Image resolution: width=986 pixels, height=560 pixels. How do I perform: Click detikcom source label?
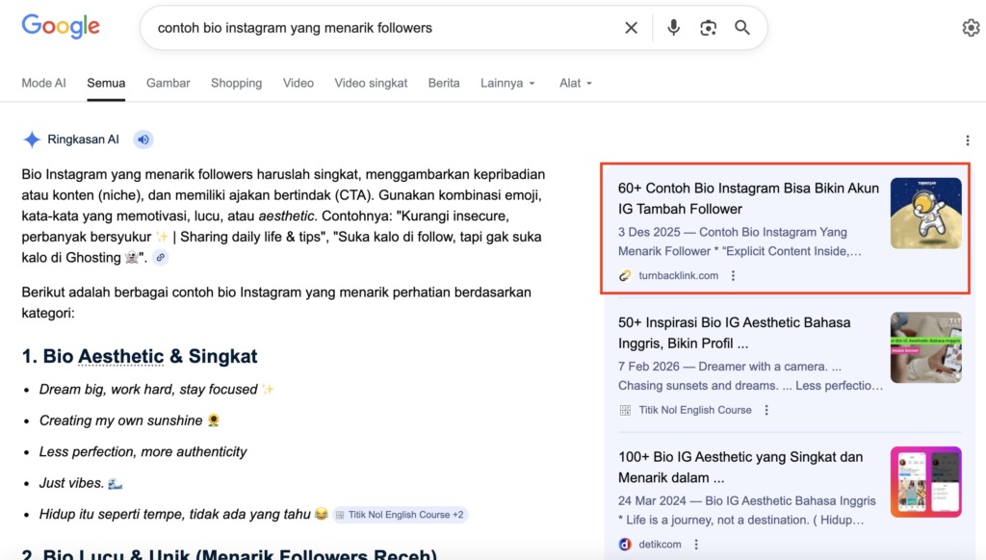click(660, 545)
